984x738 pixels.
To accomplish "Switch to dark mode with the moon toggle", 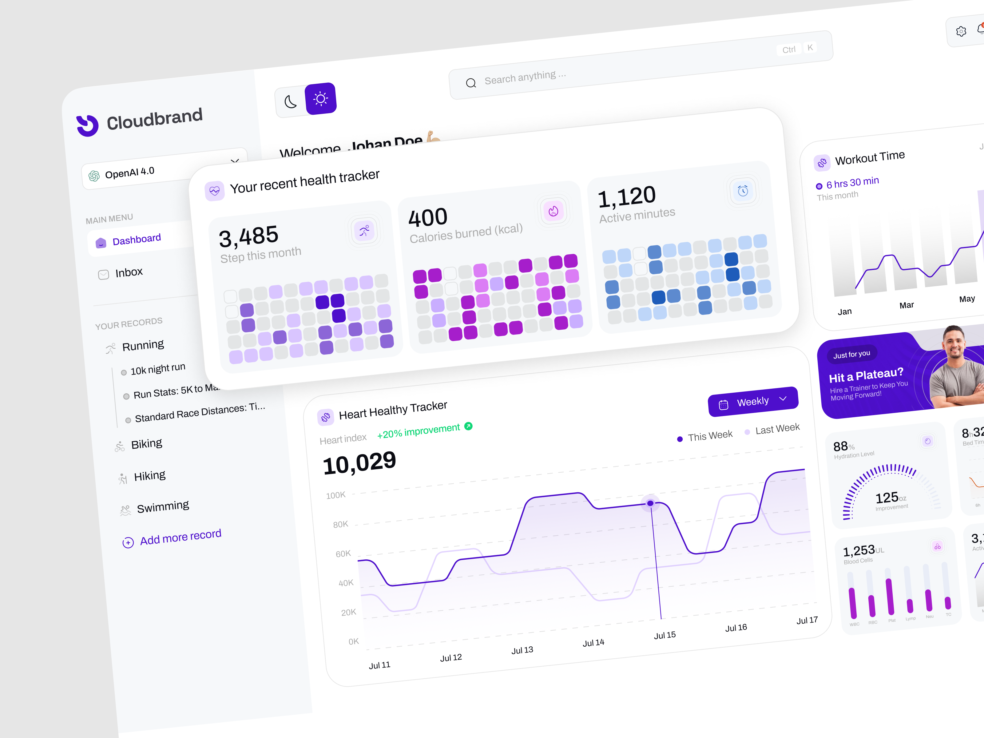I will (x=290, y=101).
